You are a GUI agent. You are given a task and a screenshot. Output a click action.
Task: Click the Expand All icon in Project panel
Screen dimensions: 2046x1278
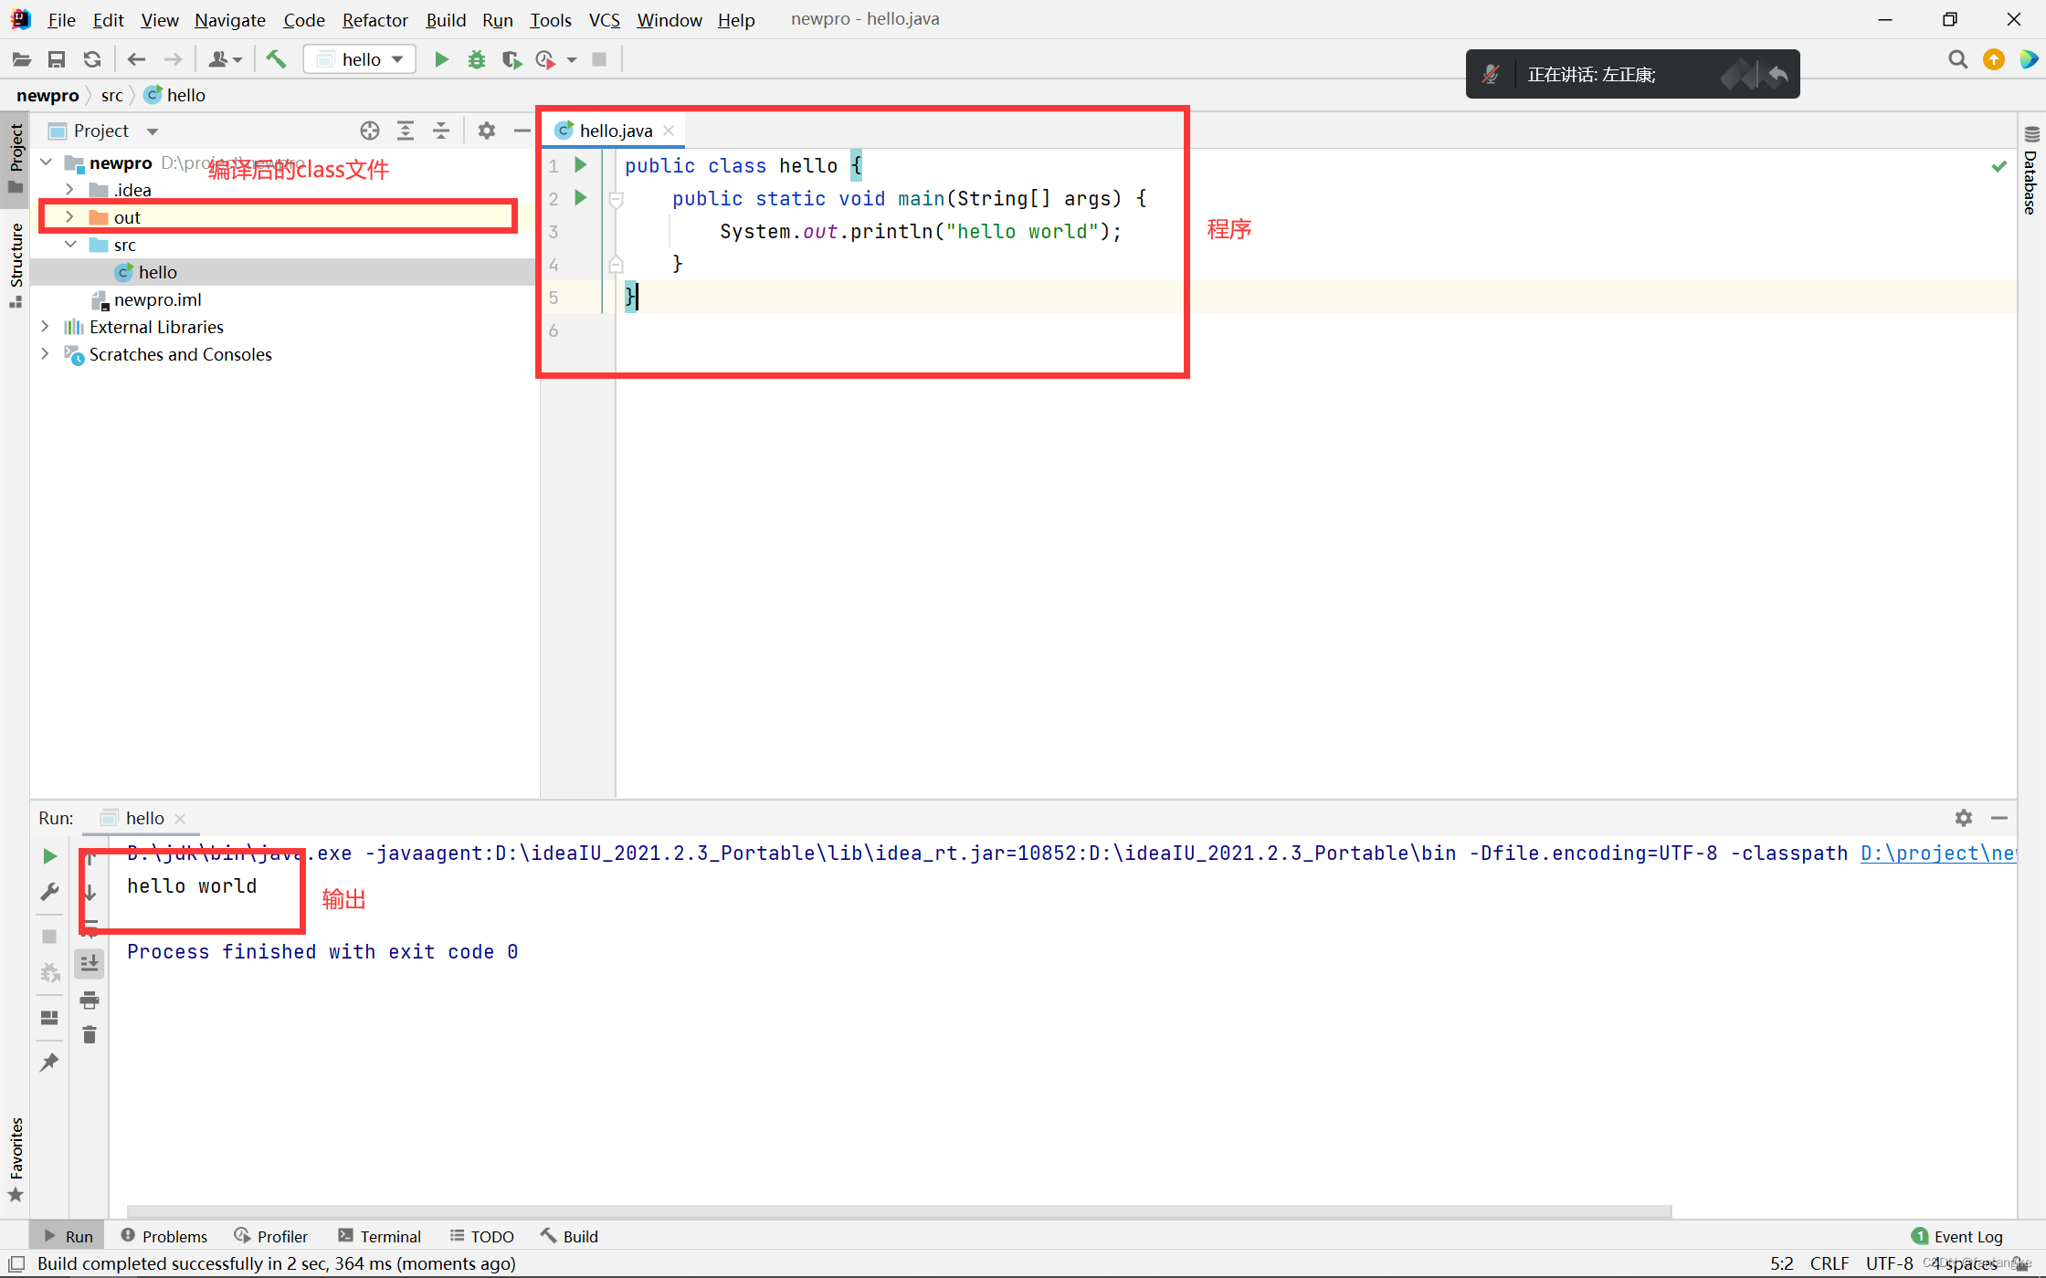(406, 131)
